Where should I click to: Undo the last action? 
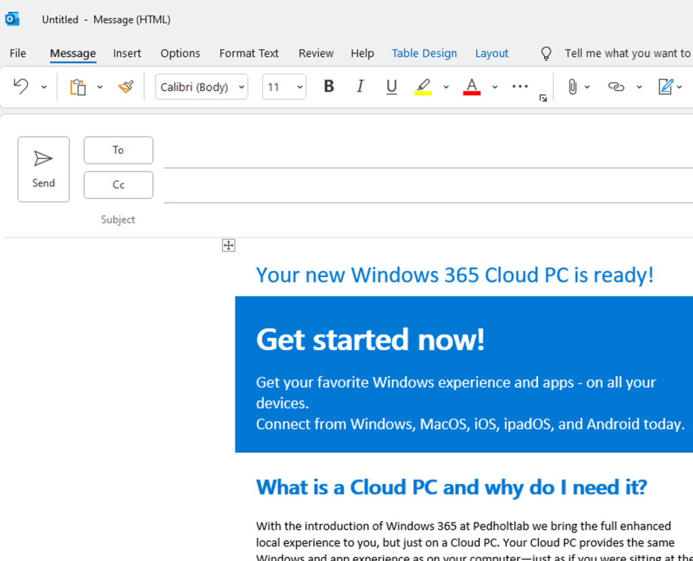point(21,87)
